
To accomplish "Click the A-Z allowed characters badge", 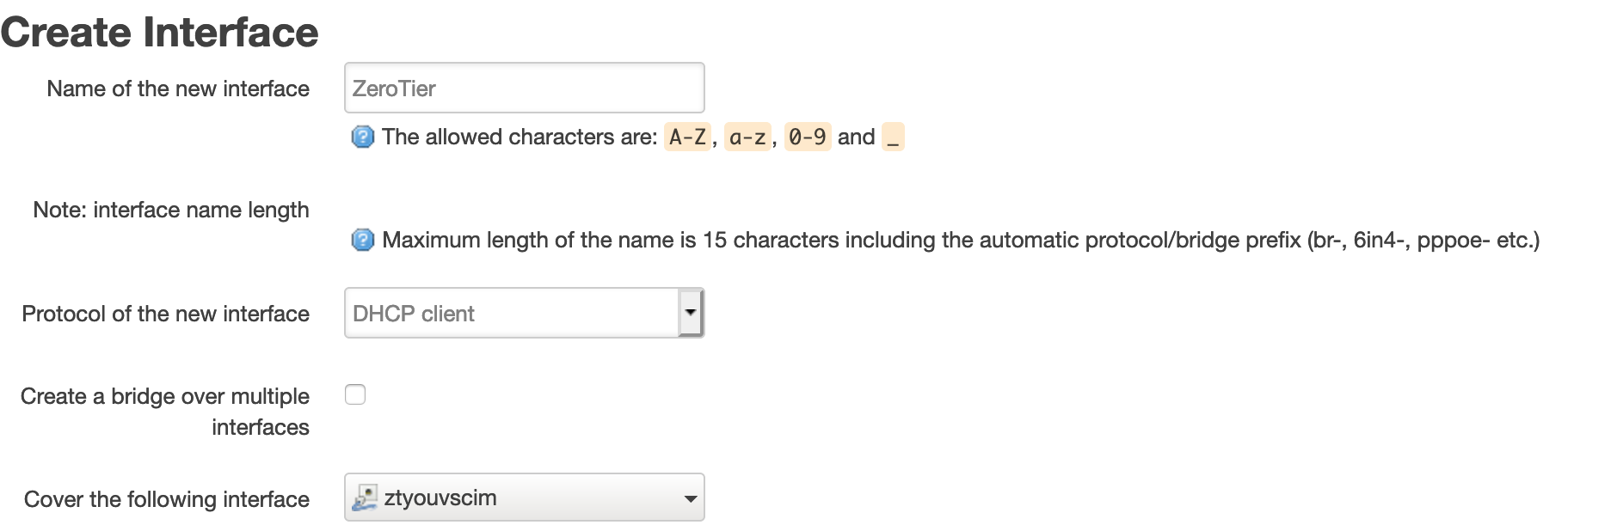I will pyautogui.click(x=687, y=137).
